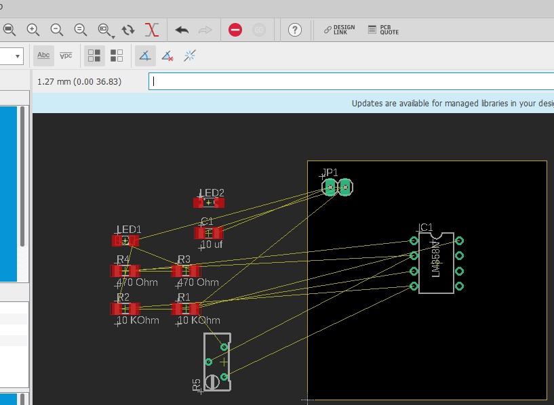Expand the layer combo box dropdown

click(17, 56)
